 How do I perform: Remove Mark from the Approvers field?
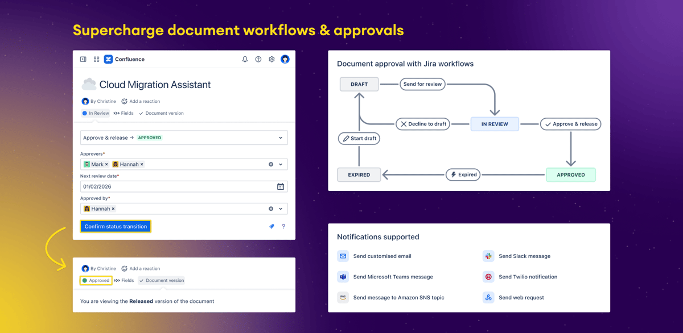tap(106, 164)
